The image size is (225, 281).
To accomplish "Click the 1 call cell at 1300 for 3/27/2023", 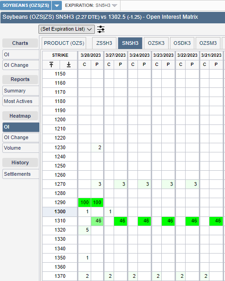I will [x=109, y=211].
